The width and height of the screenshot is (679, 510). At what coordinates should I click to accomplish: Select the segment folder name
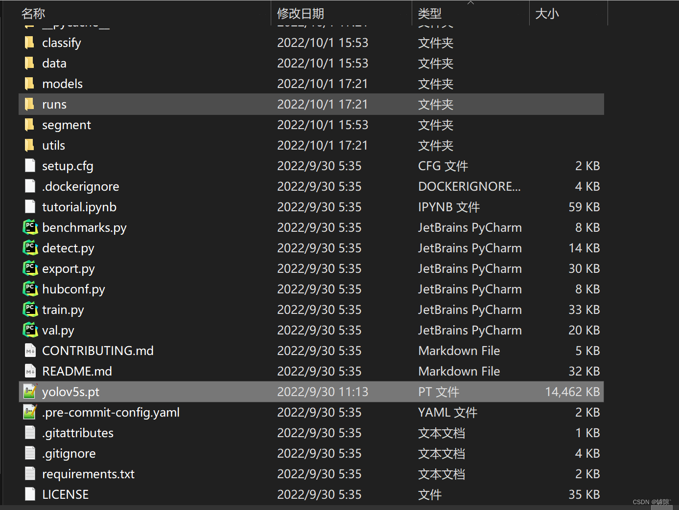[67, 125]
